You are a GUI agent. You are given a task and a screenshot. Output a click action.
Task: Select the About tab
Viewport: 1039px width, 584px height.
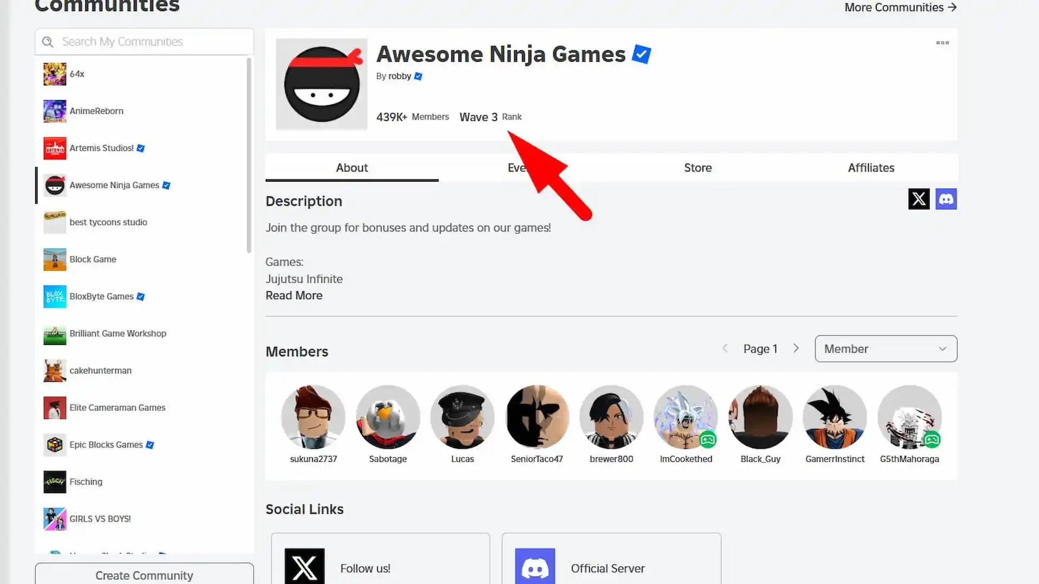(x=351, y=168)
